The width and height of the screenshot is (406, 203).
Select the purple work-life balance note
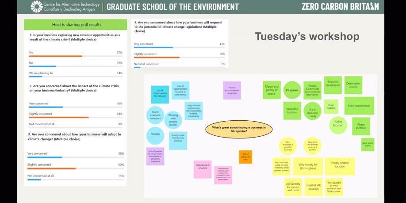click(x=155, y=157)
